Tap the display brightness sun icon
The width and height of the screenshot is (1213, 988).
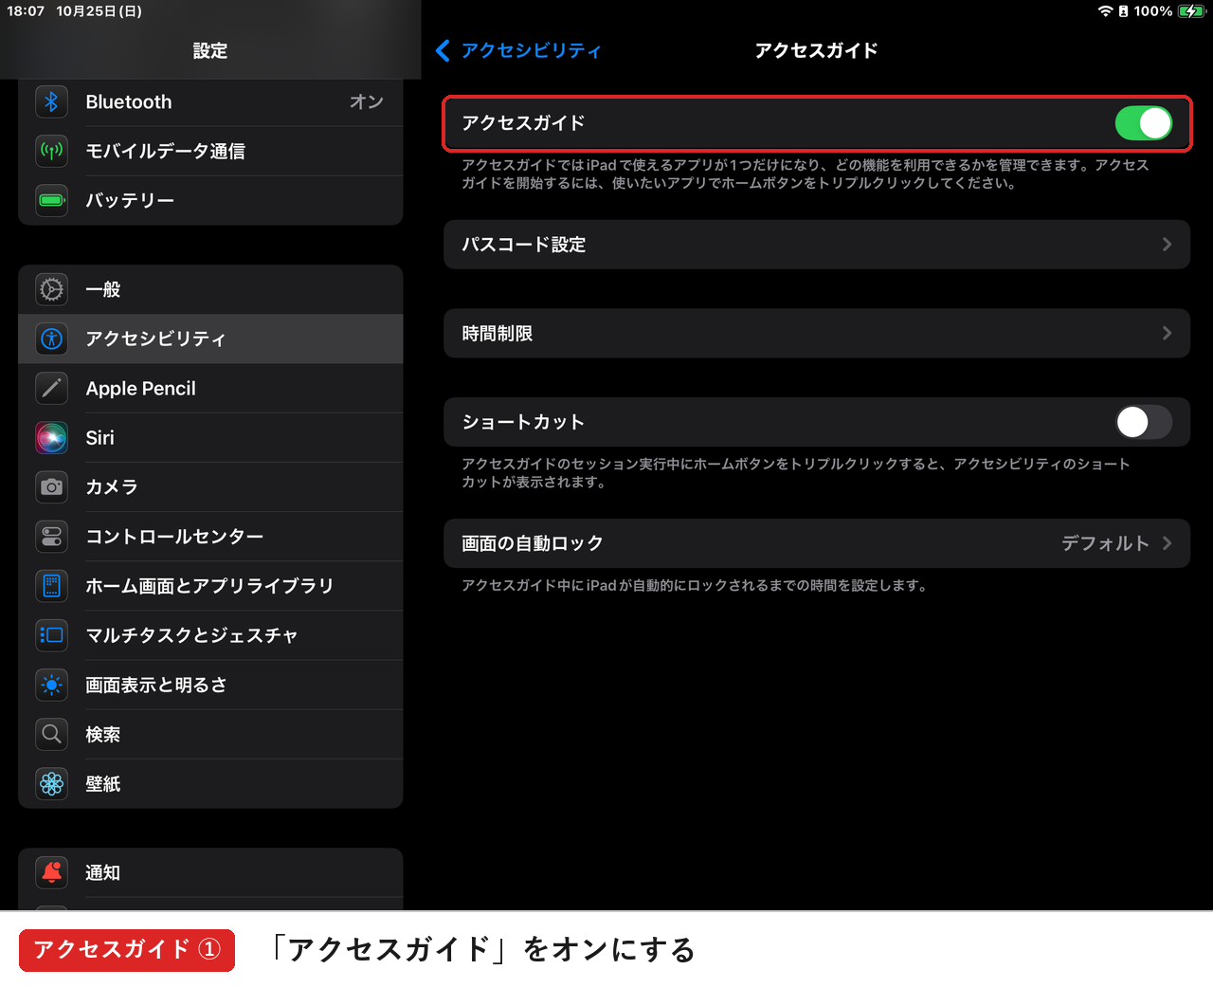click(x=52, y=685)
